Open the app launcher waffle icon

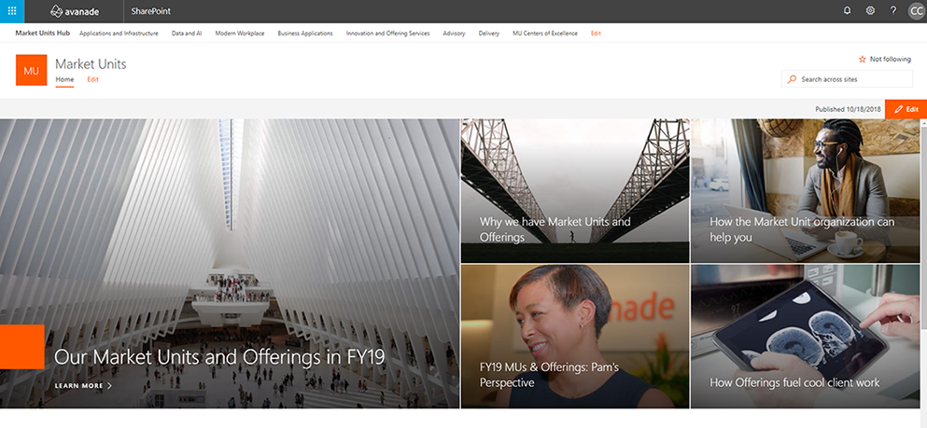coord(11,10)
